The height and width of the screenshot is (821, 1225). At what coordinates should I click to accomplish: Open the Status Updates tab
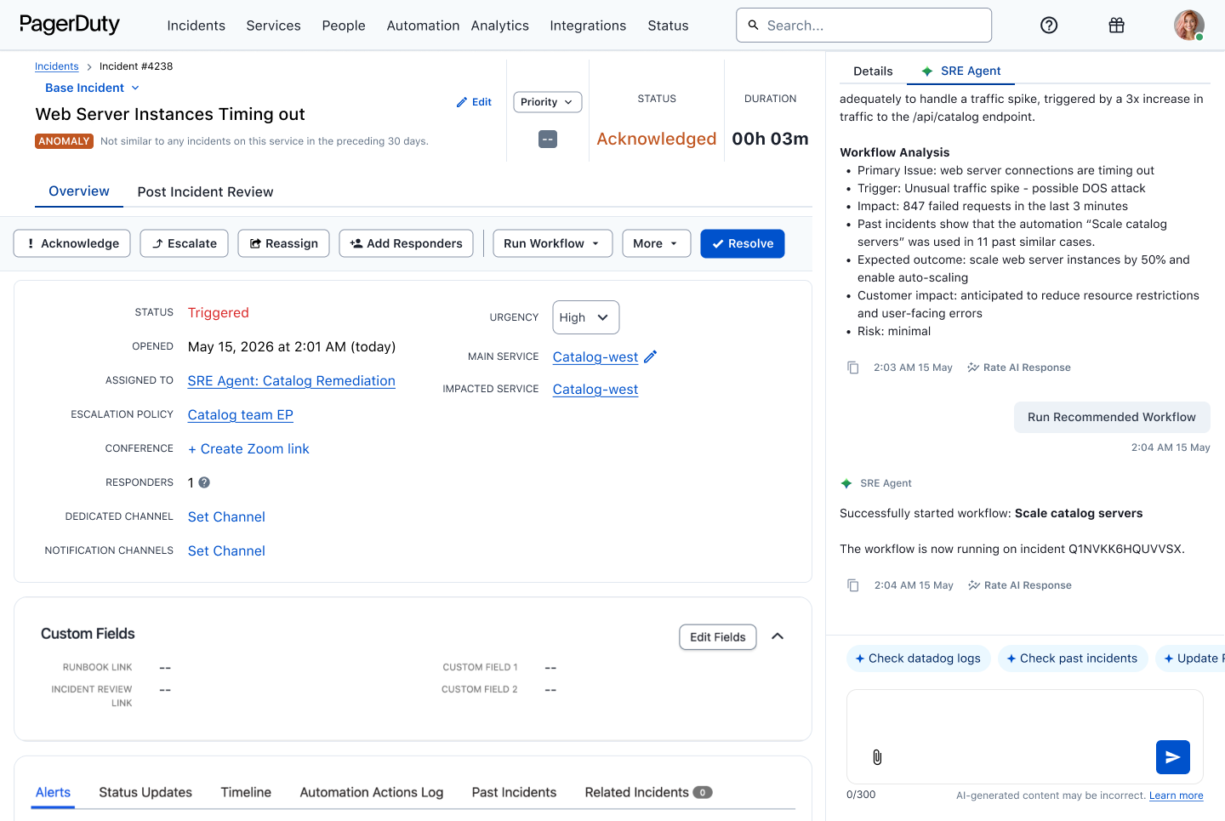(x=145, y=792)
